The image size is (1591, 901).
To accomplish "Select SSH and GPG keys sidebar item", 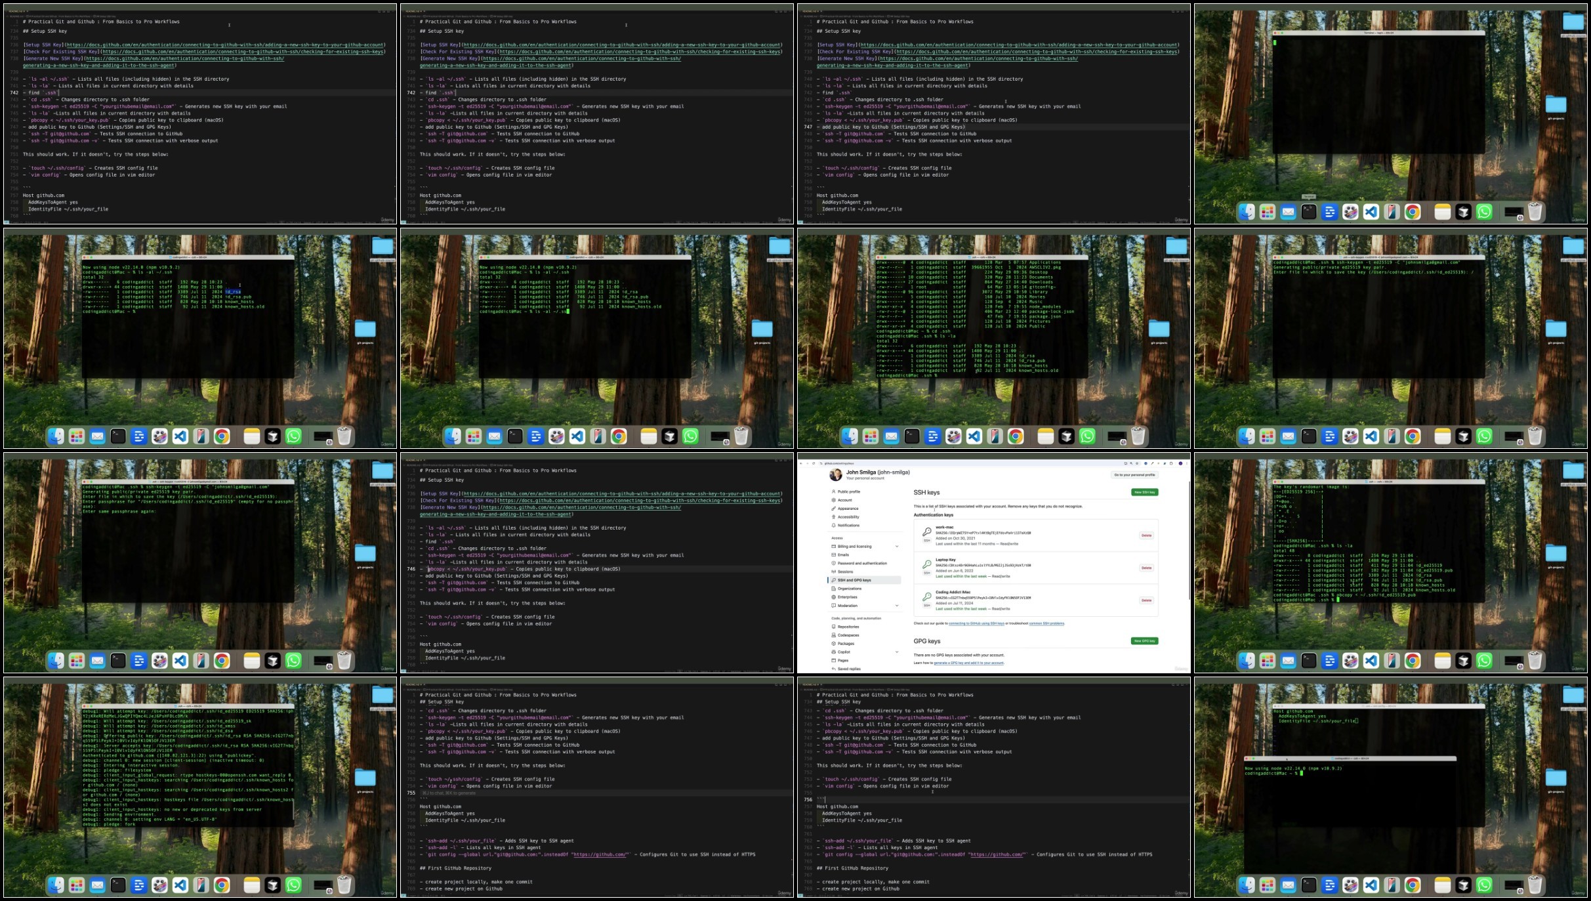I will 865,580.
